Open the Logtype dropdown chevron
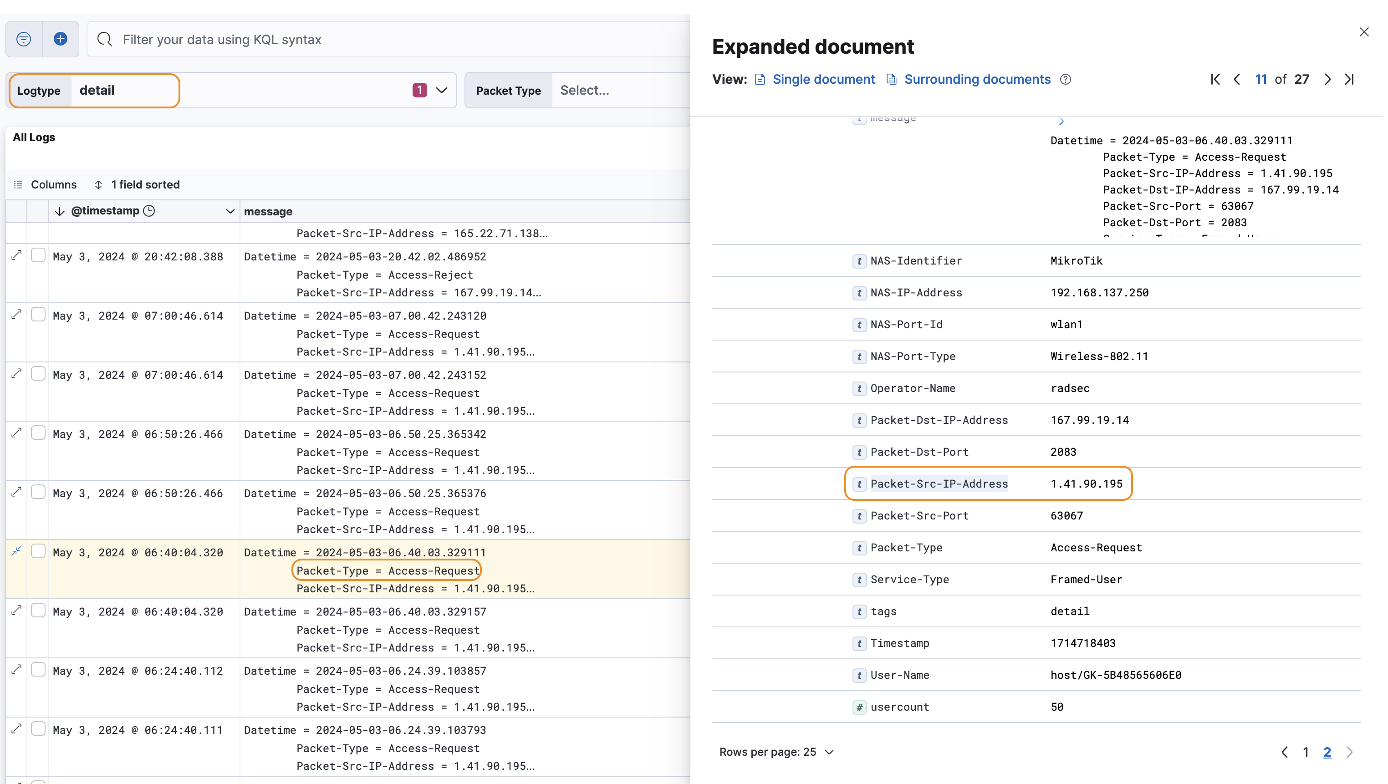This screenshot has height=784, width=1388. coord(442,91)
